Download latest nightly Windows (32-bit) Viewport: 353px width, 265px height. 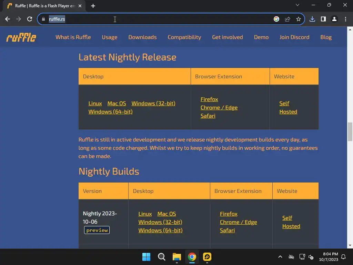(153, 104)
